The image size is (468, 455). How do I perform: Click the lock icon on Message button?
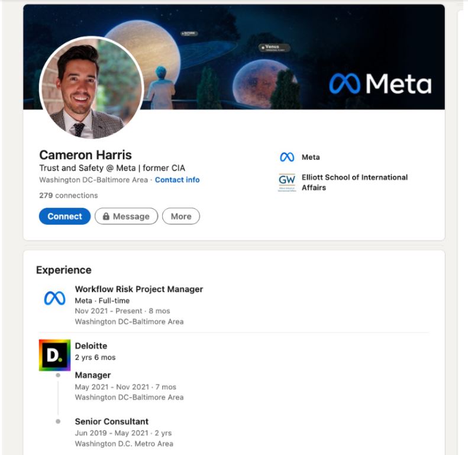106,217
